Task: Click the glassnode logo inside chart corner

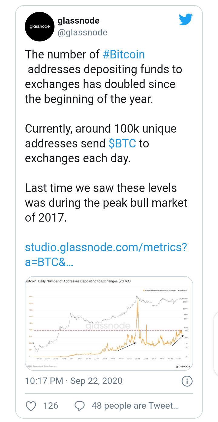Action: 183,366
